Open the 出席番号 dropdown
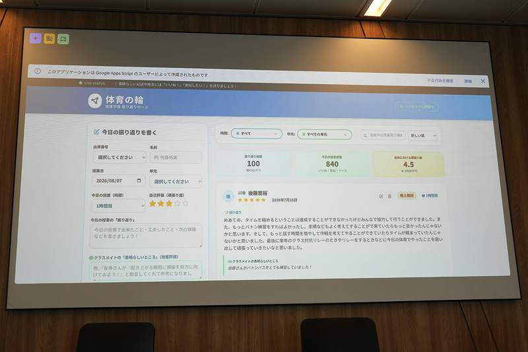 [119, 157]
